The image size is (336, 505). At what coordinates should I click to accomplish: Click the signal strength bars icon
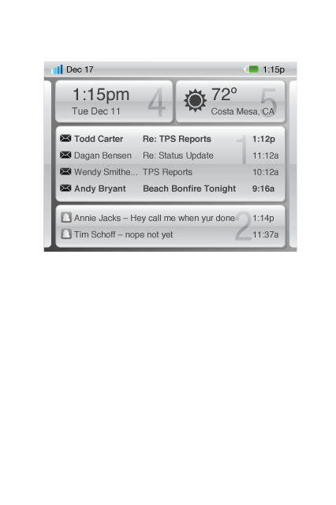[x=57, y=69]
